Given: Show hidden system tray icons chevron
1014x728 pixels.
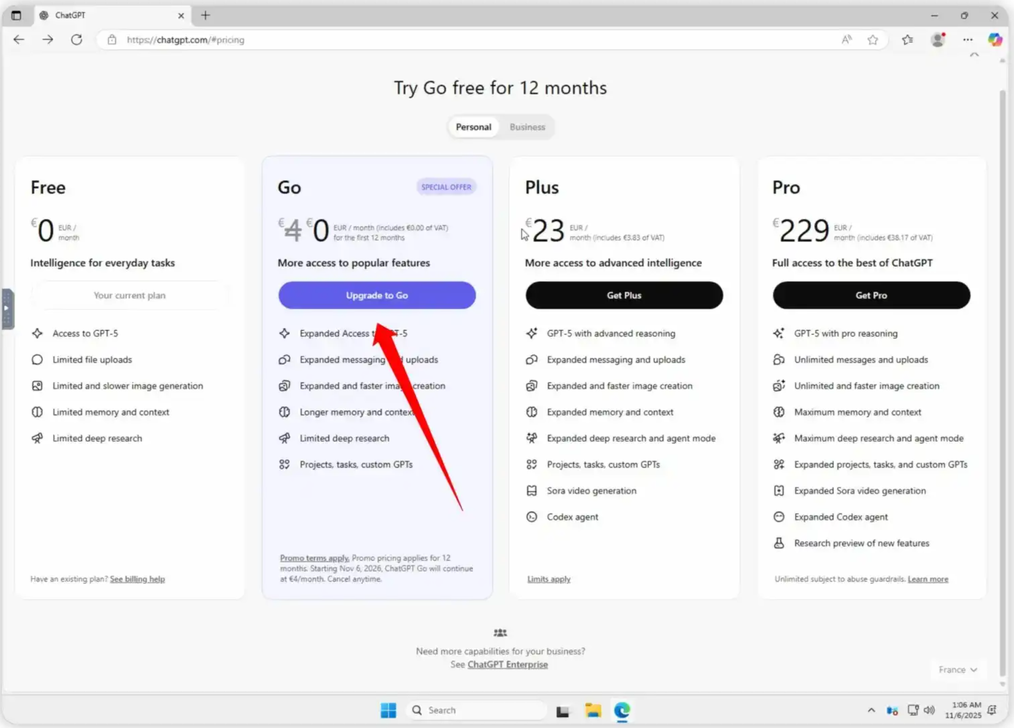Looking at the screenshot, I should coord(871,710).
